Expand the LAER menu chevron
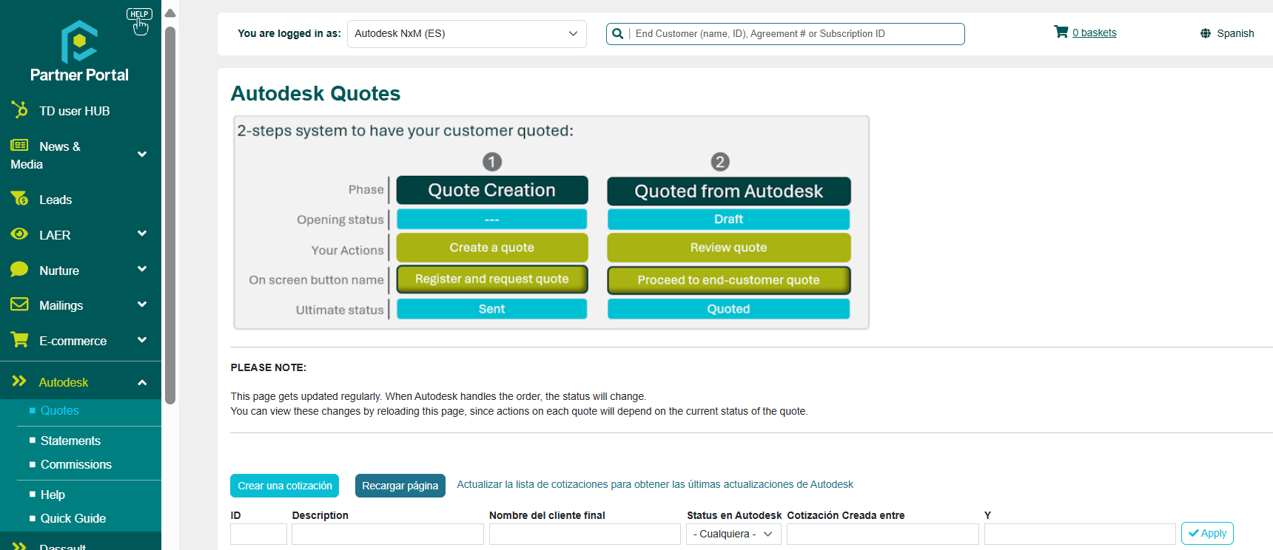The height and width of the screenshot is (550, 1273). point(142,234)
